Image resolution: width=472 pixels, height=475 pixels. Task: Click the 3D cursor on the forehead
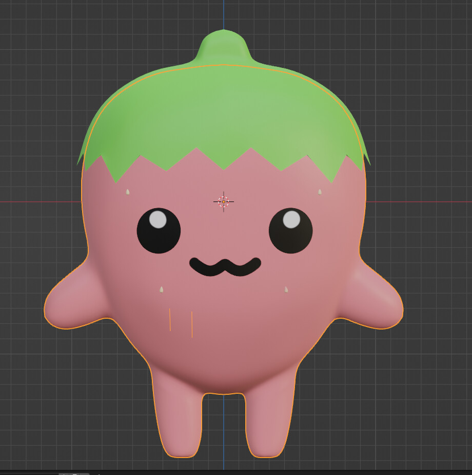coord(224,202)
